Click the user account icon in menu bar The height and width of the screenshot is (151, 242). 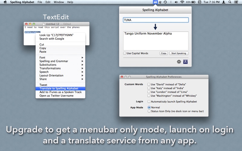point(224,2)
